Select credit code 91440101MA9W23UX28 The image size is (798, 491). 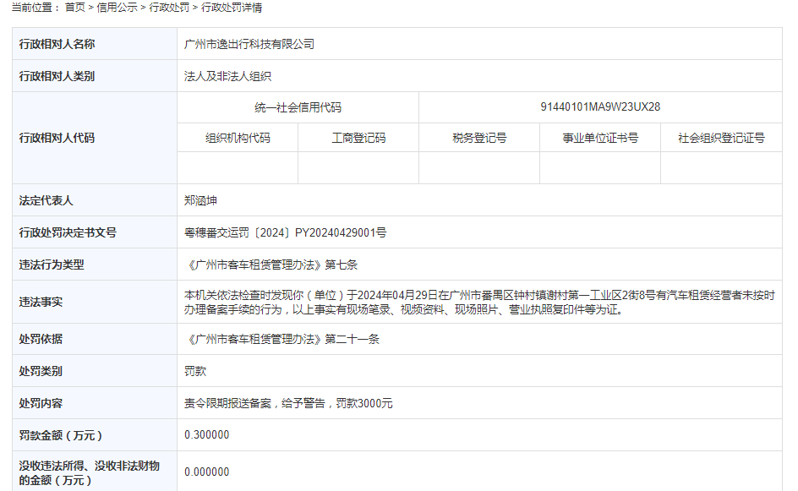click(600, 106)
